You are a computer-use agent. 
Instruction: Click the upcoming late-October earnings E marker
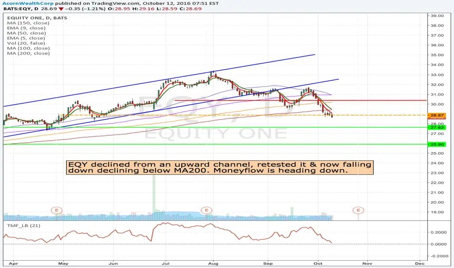tap(358, 211)
